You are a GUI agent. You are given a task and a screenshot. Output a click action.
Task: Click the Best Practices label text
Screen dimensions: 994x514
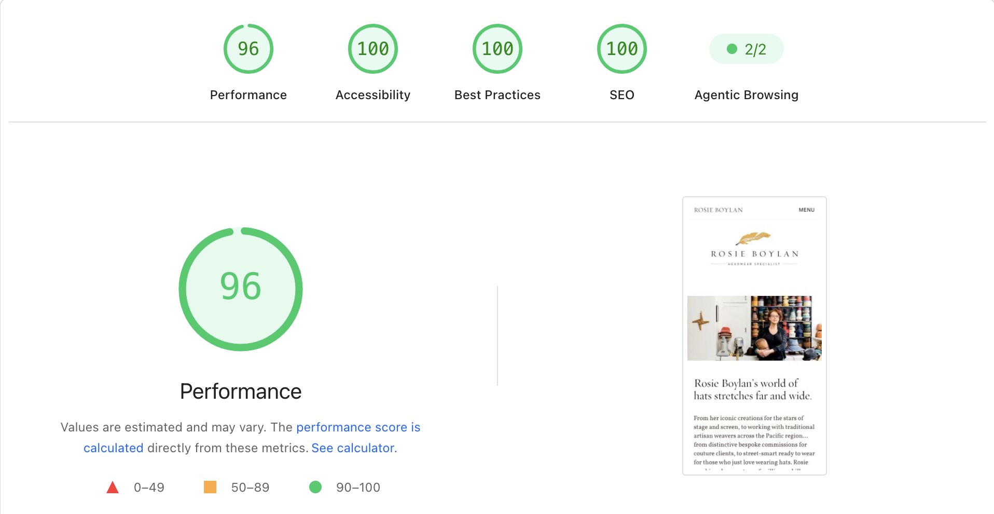pyautogui.click(x=498, y=95)
